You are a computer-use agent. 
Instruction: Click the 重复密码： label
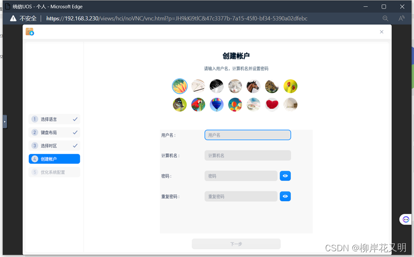(x=170, y=197)
